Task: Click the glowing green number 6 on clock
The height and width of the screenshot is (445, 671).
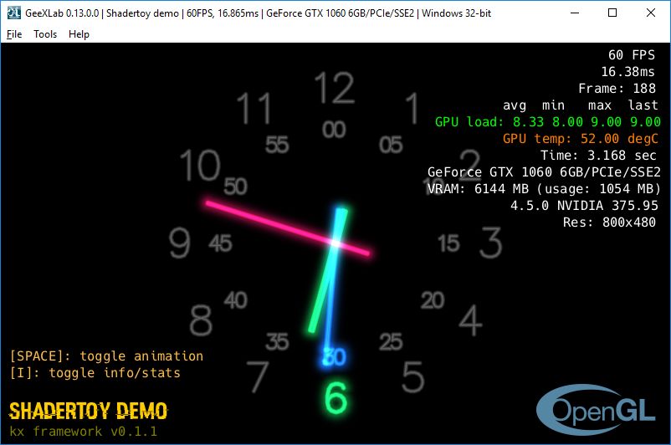Action: click(336, 397)
